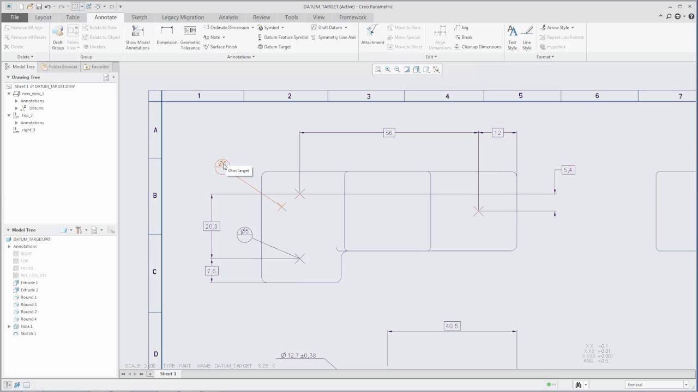698x392 pixels.
Task: Select Extrude 1 in Model Tree
Action: pyautogui.click(x=29, y=283)
